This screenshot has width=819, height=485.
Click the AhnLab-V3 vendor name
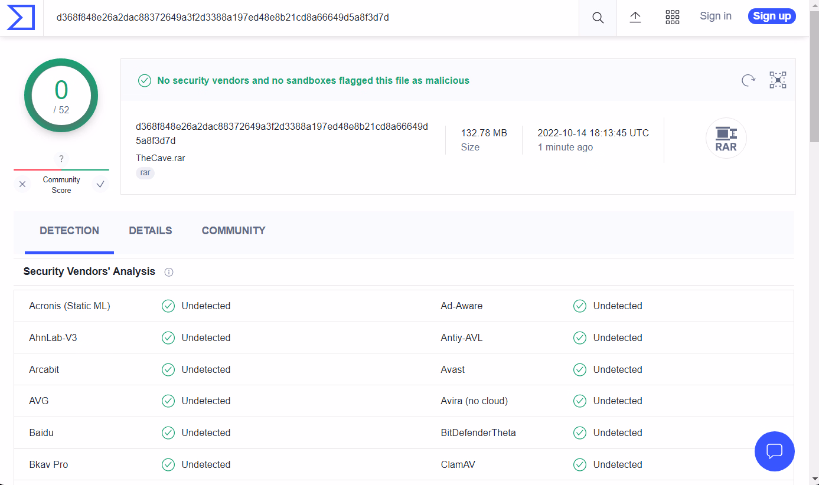pos(53,337)
